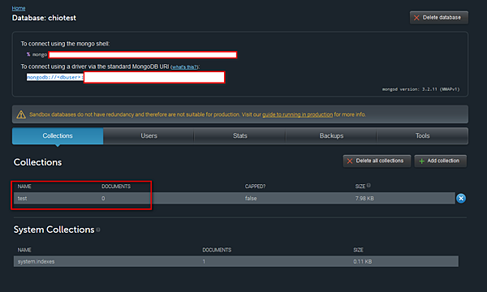Click the DOCUMENTS column header in Collections table
Viewport: 487px width, 292px height.
pyautogui.click(x=116, y=187)
